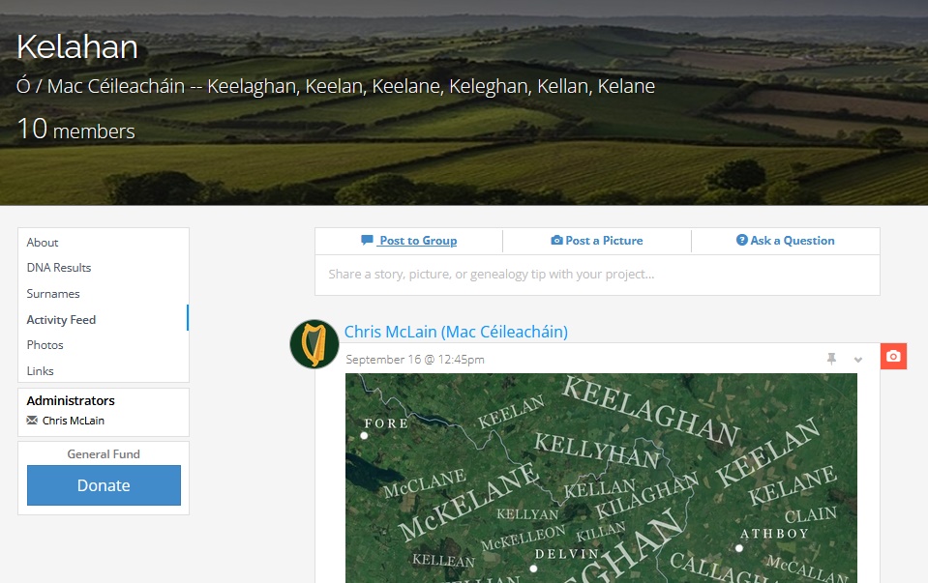Click the September 16 @ 12:45pm timestamp
Screen dimensions: 928x583
click(415, 360)
